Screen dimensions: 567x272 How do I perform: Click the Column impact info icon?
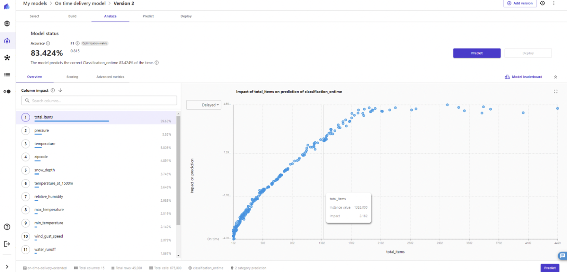[53, 91]
